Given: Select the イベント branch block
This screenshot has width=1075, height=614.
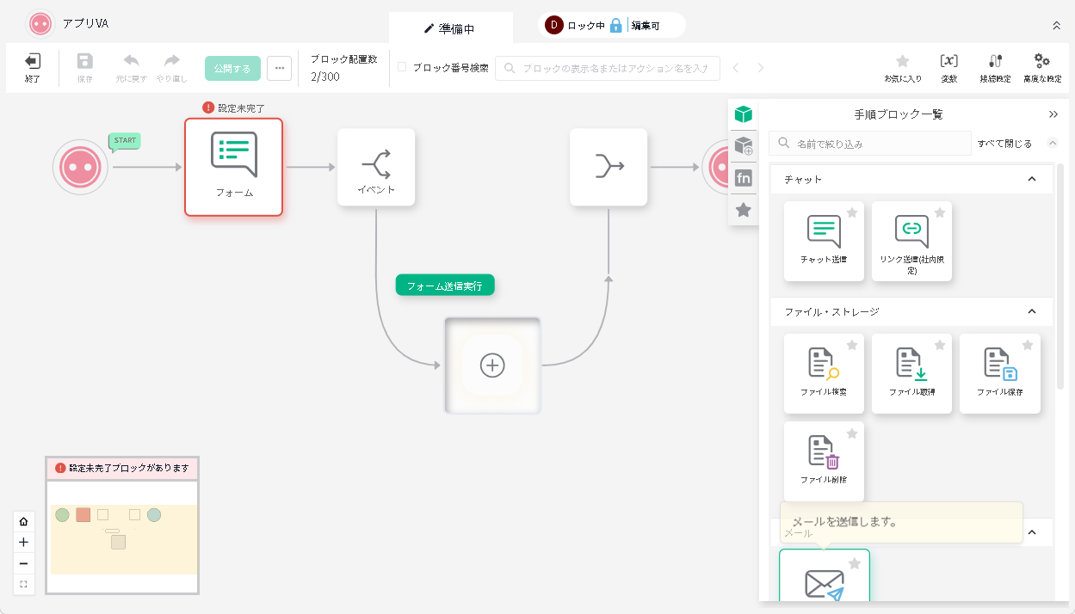Looking at the screenshot, I should point(376,167).
